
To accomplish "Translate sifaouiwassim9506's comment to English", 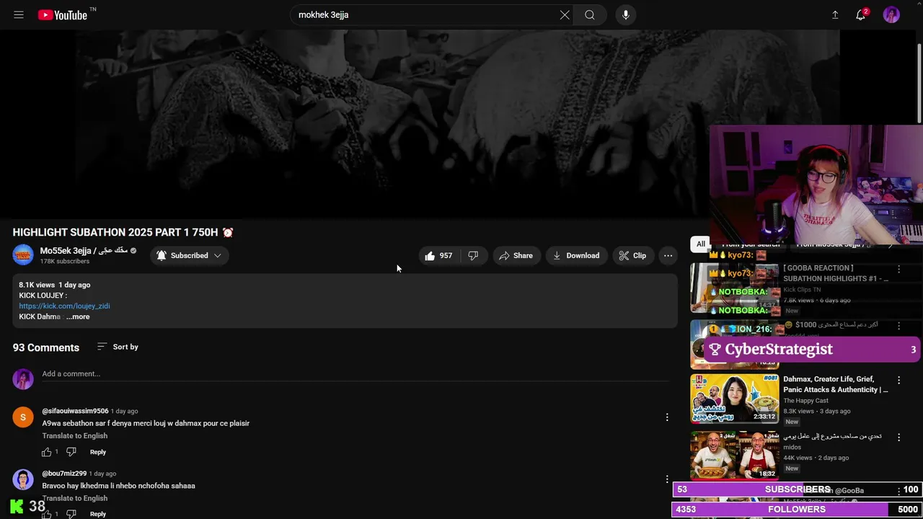I will (x=74, y=435).
